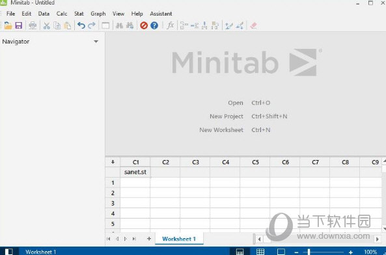Select row header 3
Viewport: 386px width, 255px height.
click(113, 204)
